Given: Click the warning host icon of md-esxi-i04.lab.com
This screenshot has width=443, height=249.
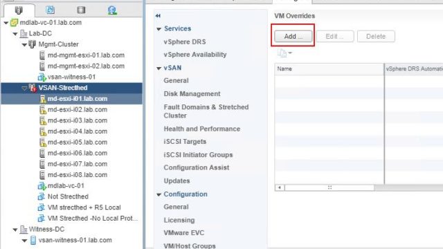Looking at the screenshot, I should tap(43, 131).
